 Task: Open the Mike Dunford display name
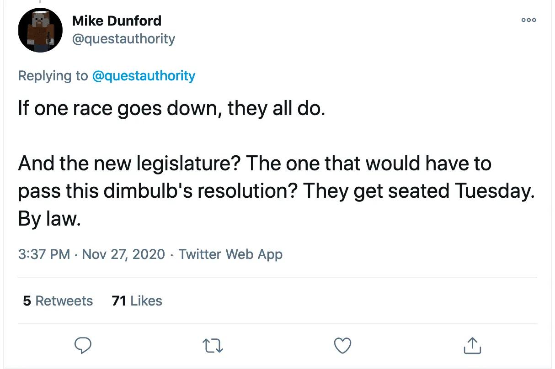pyautogui.click(x=117, y=21)
